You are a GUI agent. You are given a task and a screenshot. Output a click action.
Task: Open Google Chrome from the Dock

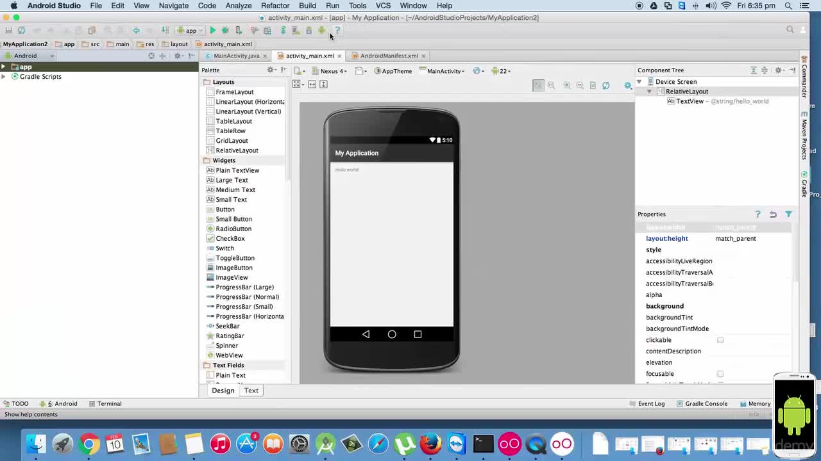pos(89,444)
